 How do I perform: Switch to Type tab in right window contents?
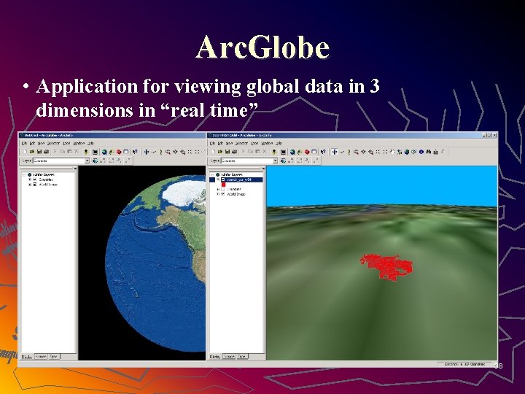pos(242,357)
